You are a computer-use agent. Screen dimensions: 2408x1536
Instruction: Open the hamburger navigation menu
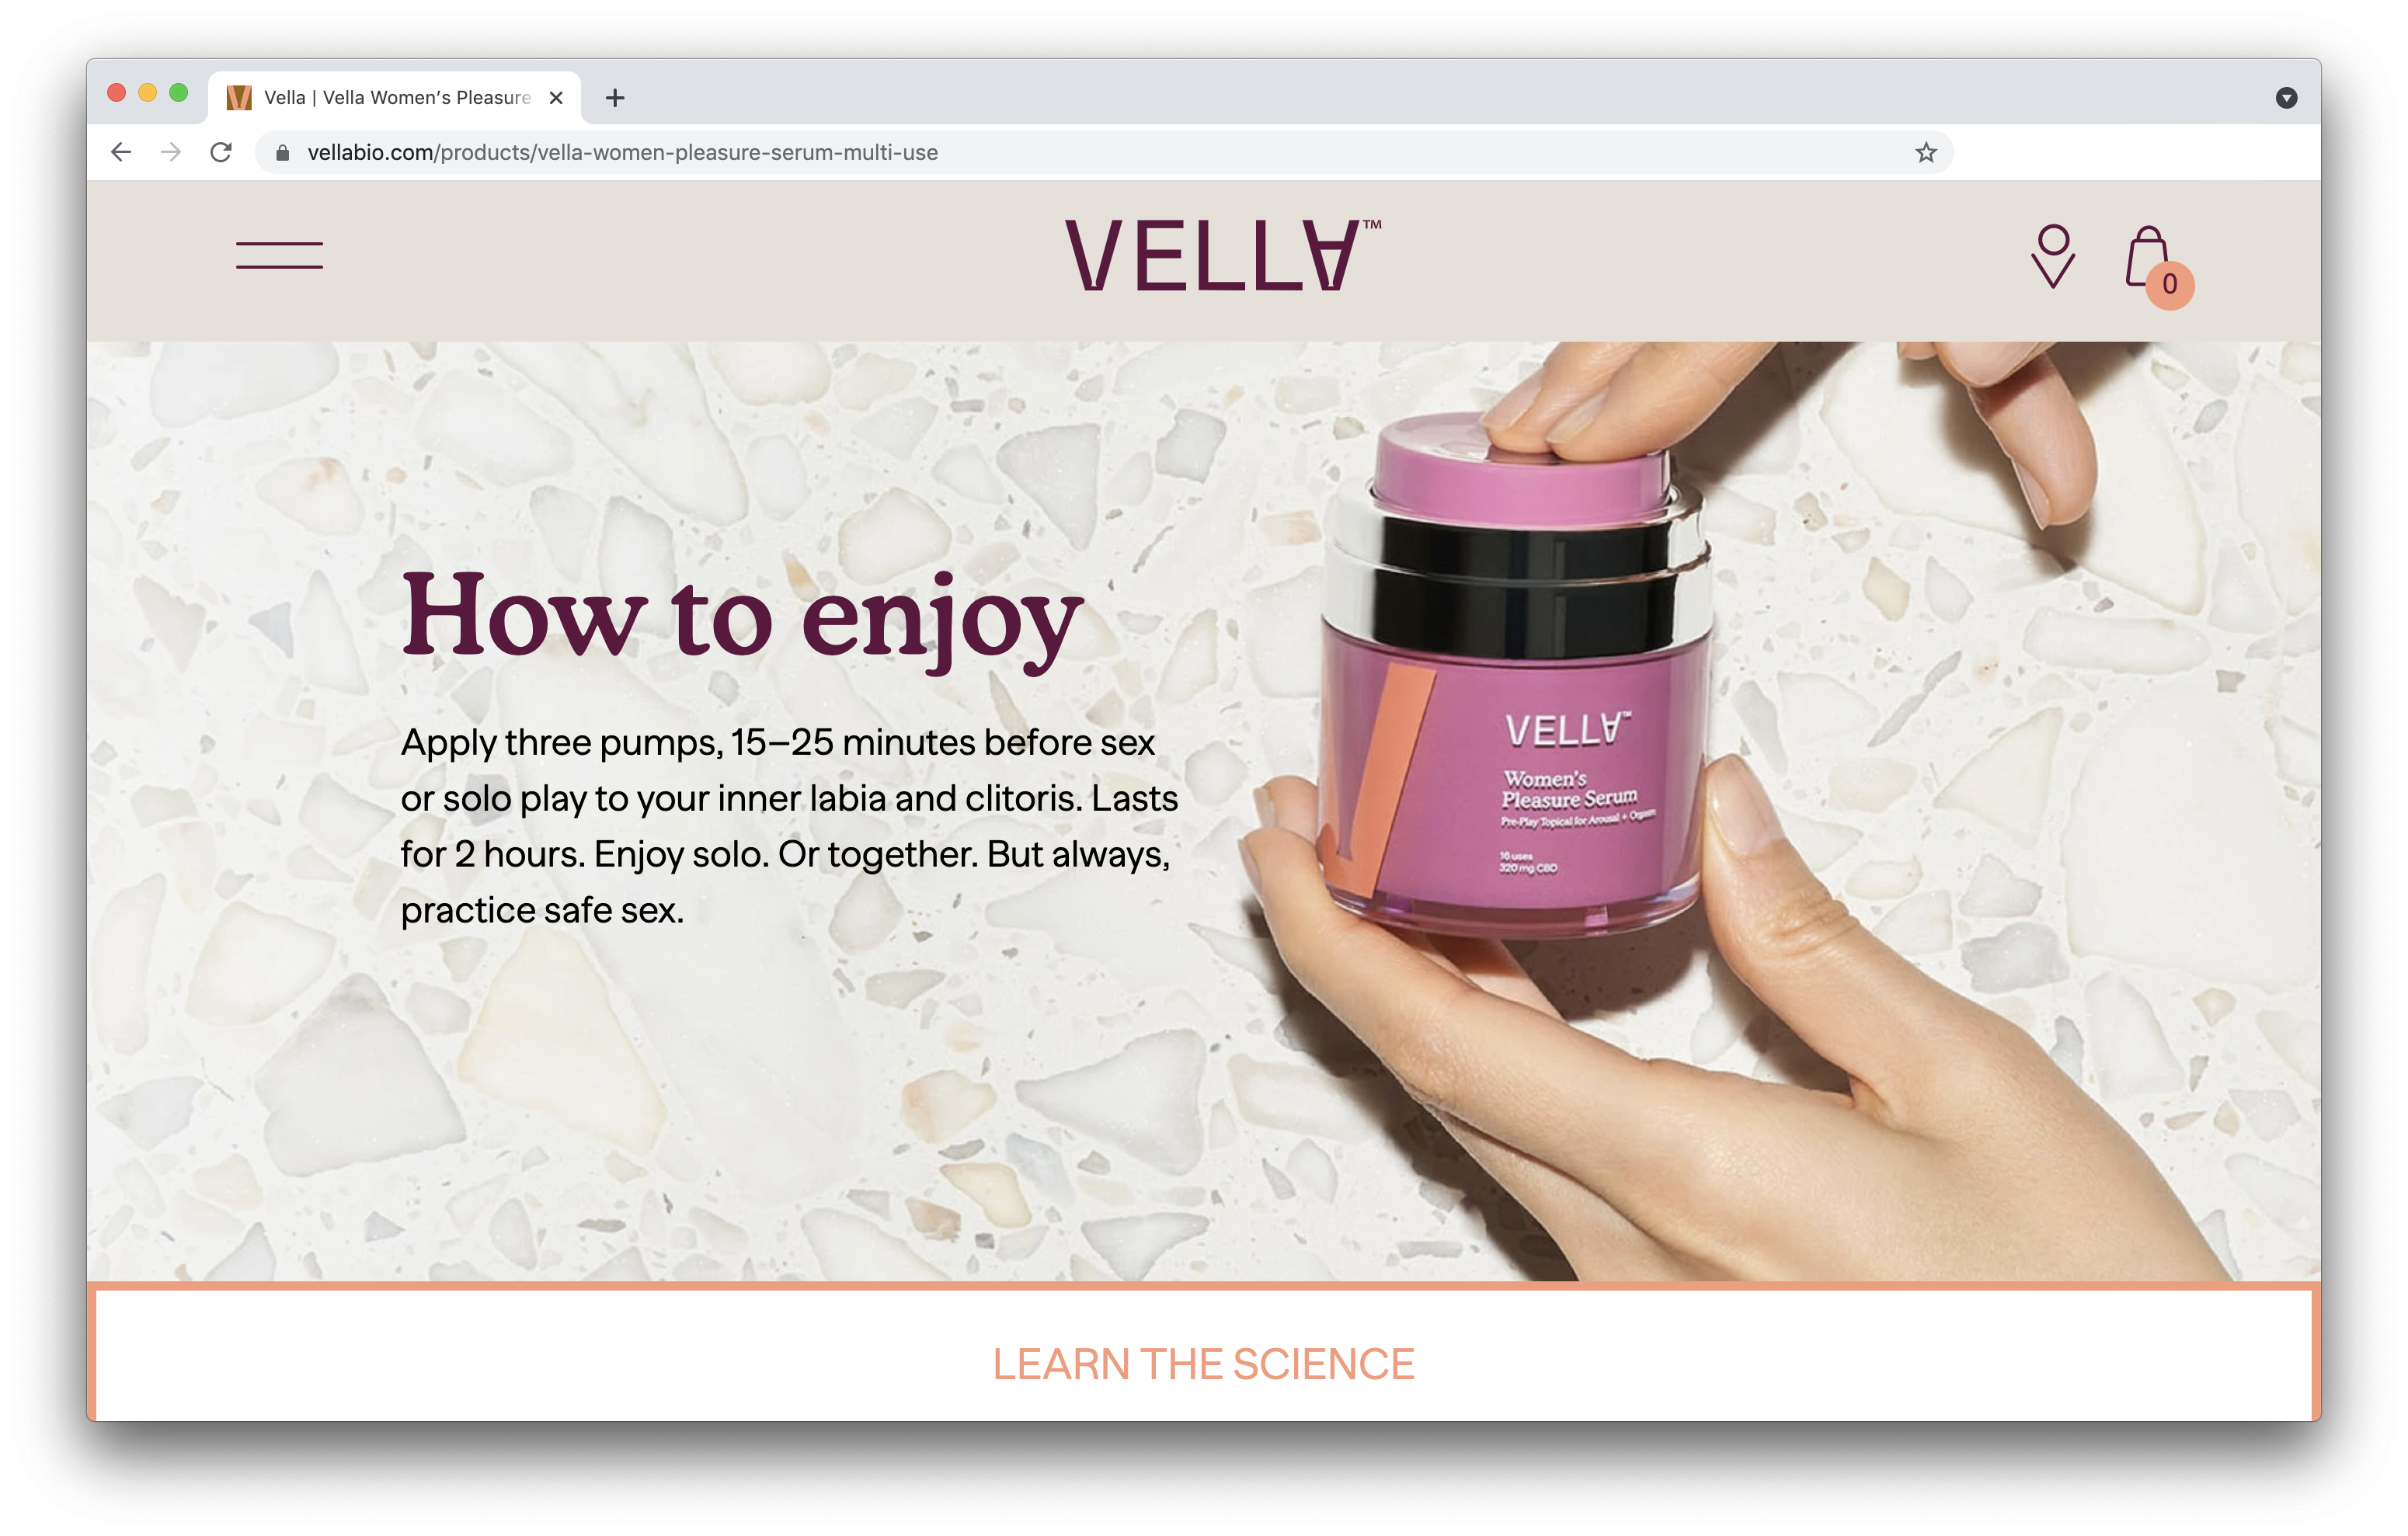click(279, 255)
